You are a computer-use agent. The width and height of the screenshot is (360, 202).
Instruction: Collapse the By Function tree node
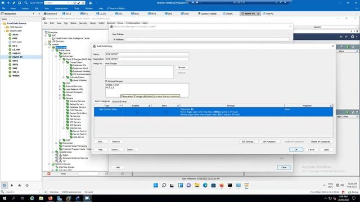pyautogui.click(x=56, y=56)
